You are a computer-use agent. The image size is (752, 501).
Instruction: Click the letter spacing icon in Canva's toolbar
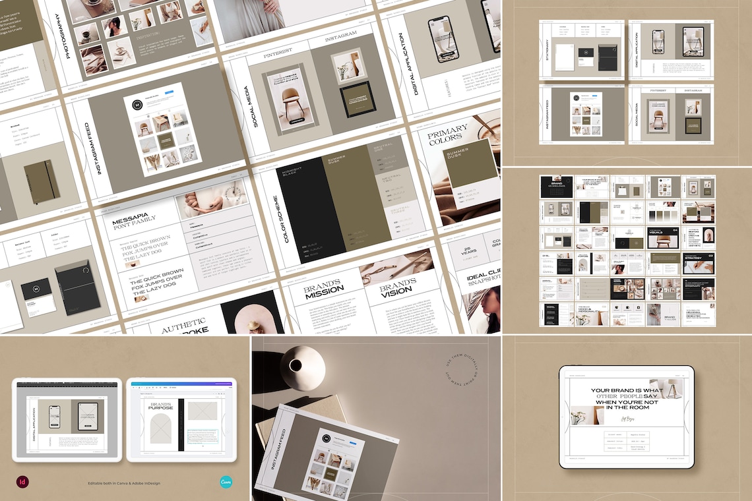[x=160, y=388]
